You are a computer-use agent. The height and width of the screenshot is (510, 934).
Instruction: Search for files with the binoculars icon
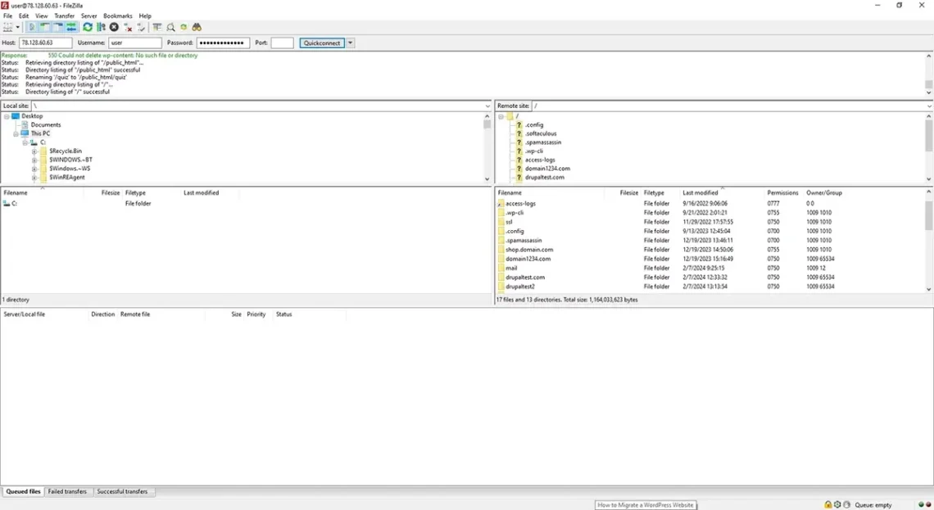[x=196, y=27]
